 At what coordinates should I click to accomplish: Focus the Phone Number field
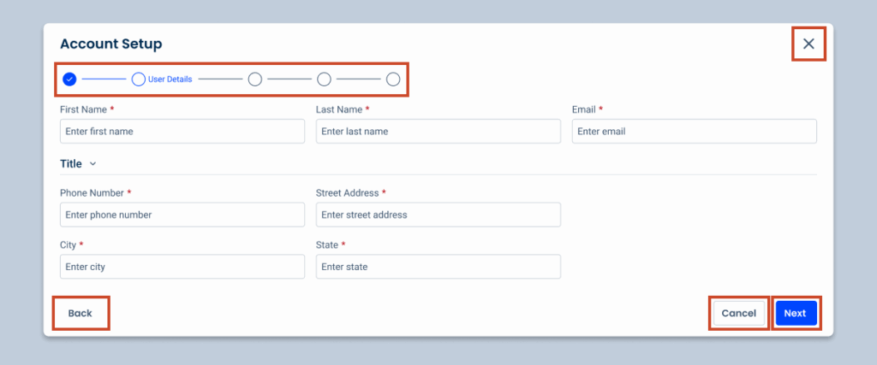[182, 215]
